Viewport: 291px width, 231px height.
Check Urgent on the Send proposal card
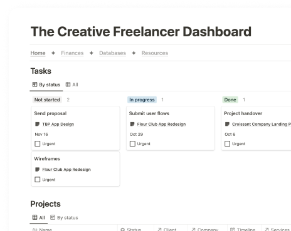click(38, 144)
